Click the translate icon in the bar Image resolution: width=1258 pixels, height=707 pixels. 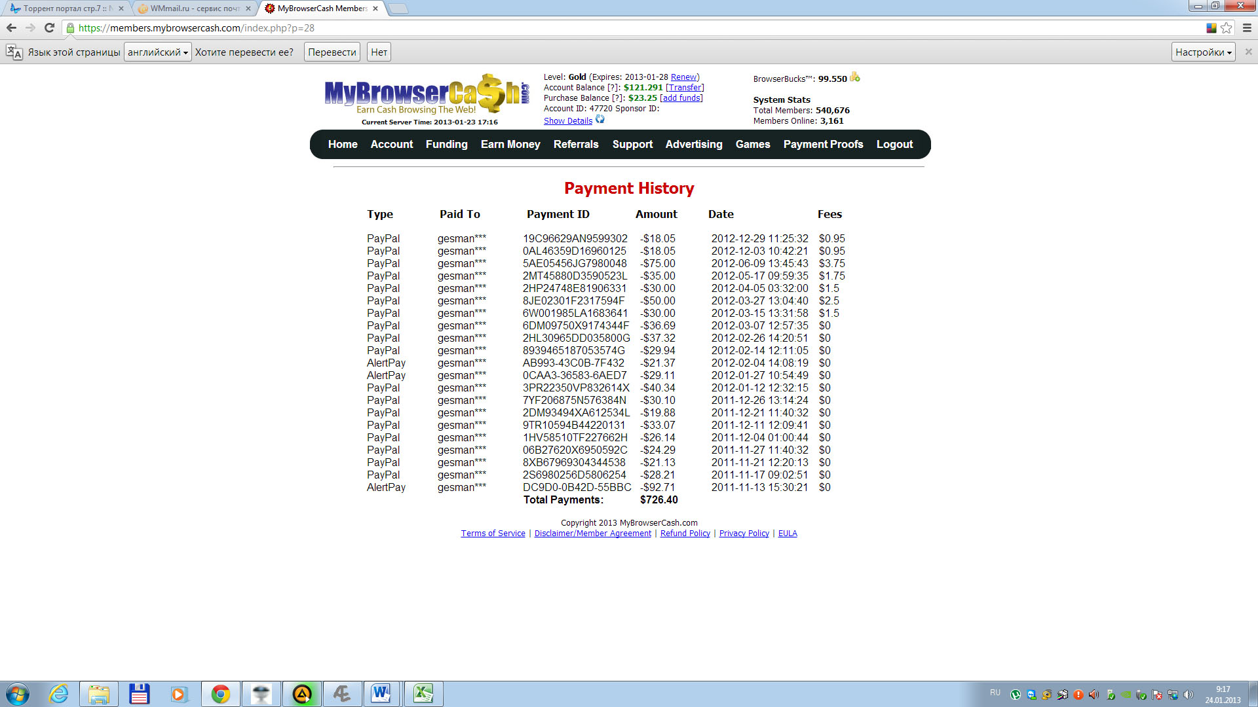pyautogui.click(x=14, y=52)
